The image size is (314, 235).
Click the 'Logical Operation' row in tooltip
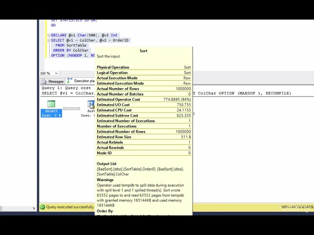144,73
